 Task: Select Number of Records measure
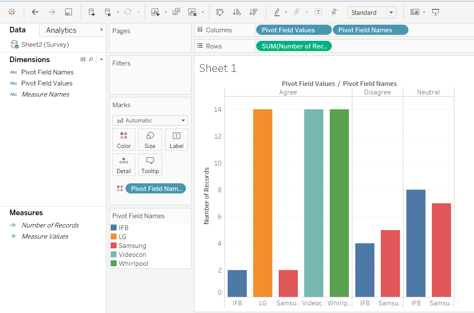click(x=50, y=225)
